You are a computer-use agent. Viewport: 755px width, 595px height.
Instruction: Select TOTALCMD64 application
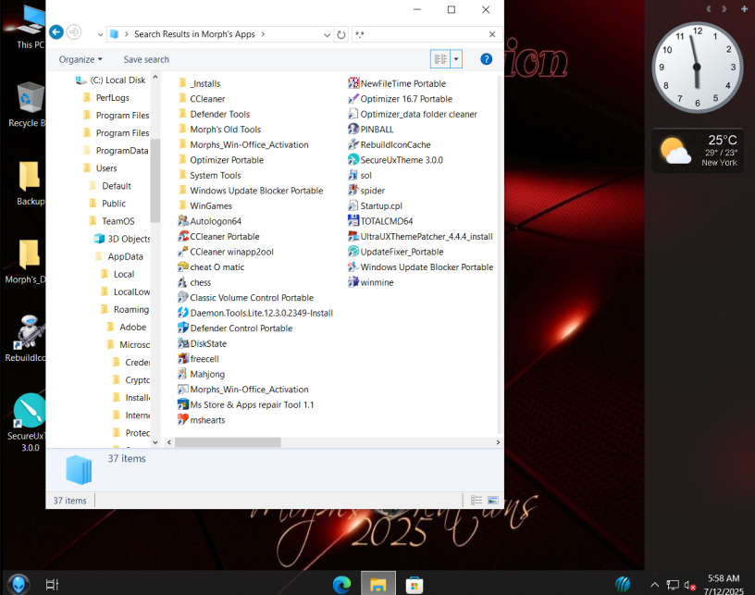[x=380, y=221]
